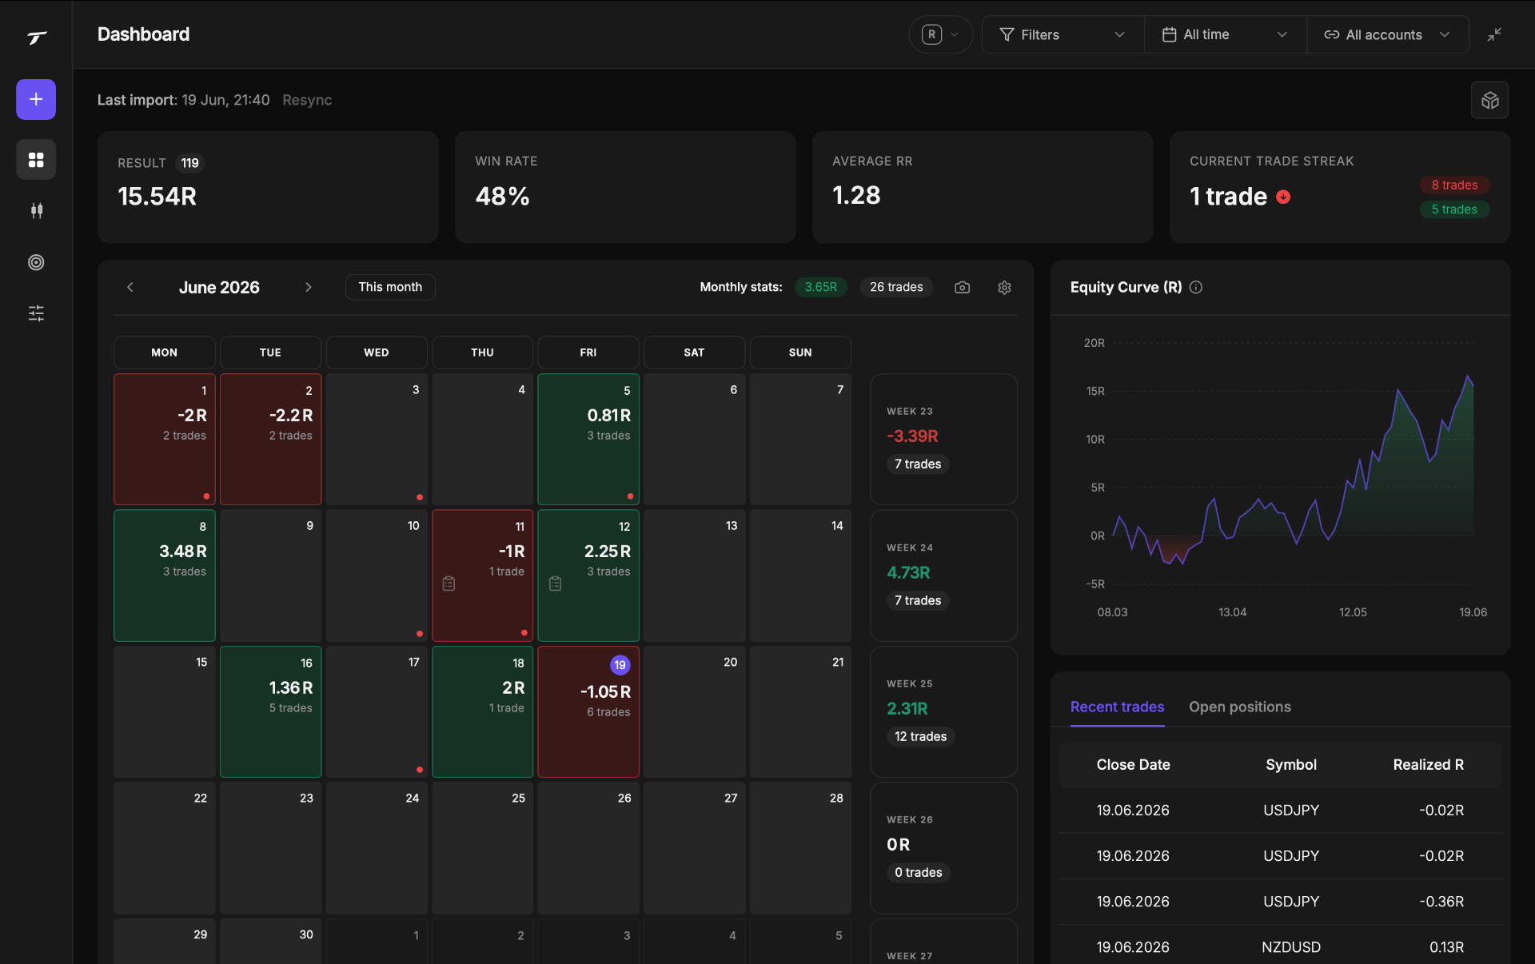Screen dimensions: 1535x964
Task: Click the June 10 day cell
Action: coord(377,576)
